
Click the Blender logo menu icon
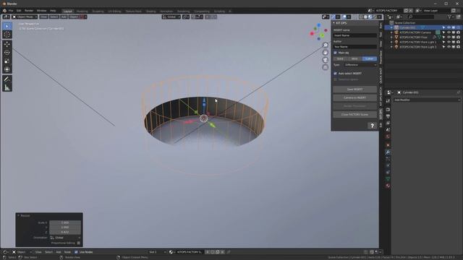(x=4, y=11)
